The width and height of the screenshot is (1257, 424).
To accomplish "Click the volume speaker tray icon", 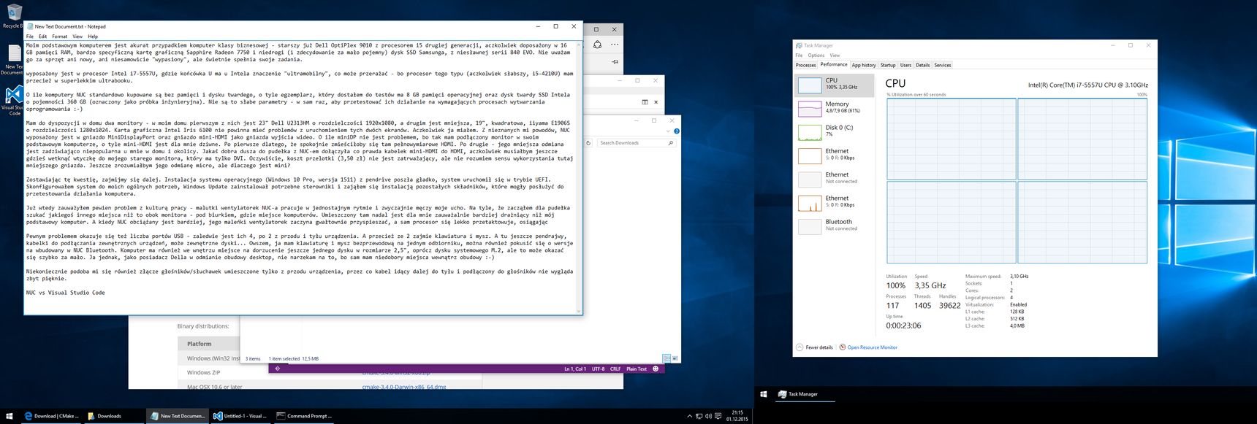I will tap(708, 416).
